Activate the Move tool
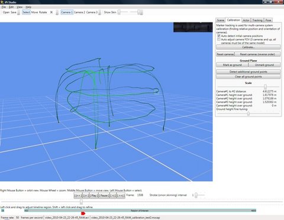The image size is (284, 220). 34,12
